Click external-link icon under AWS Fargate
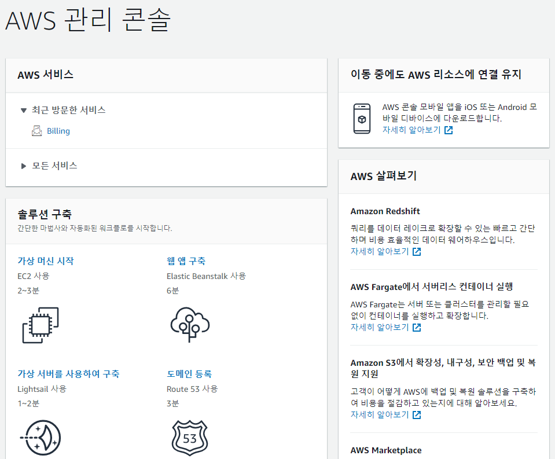The image size is (555, 459). 417,328
